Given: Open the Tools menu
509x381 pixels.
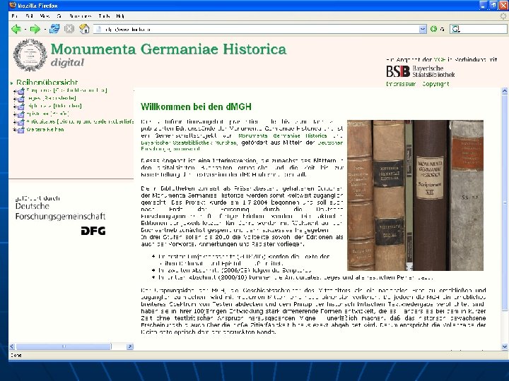Looking at the screenshot, I should pos(104,16).
